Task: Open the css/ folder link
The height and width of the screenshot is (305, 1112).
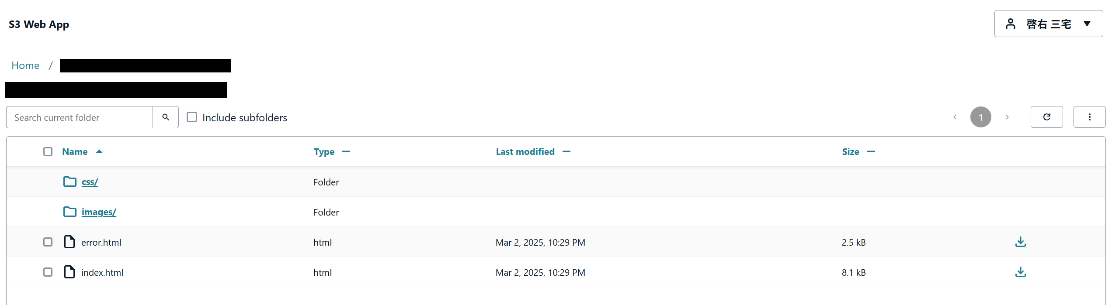Action: (x=90, y=182)
